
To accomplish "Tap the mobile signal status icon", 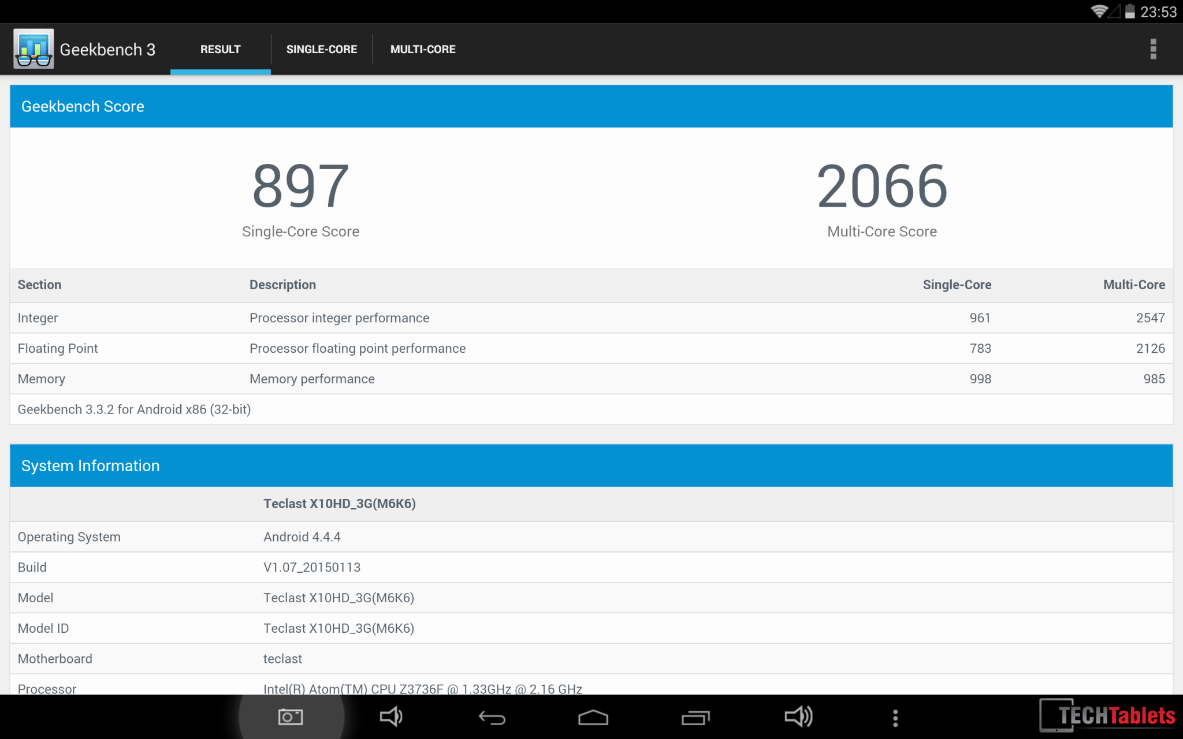I will click(1115, 11).
